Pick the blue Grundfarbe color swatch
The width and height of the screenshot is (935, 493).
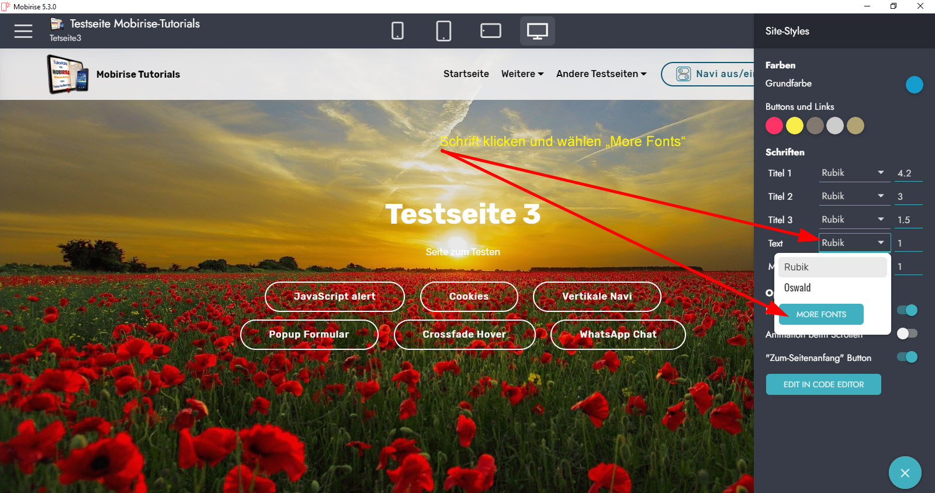[x=914, y=85]
